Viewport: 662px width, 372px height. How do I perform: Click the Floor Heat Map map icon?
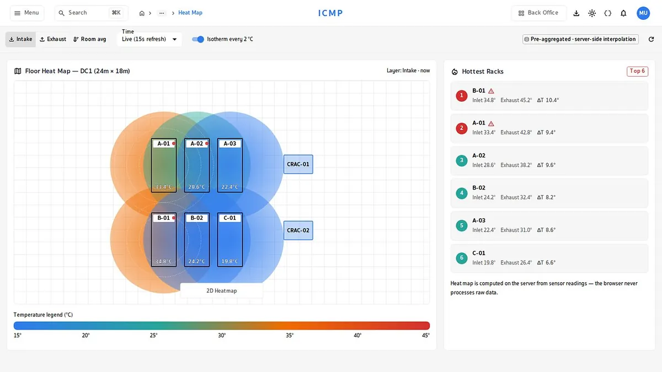point(18,71)
